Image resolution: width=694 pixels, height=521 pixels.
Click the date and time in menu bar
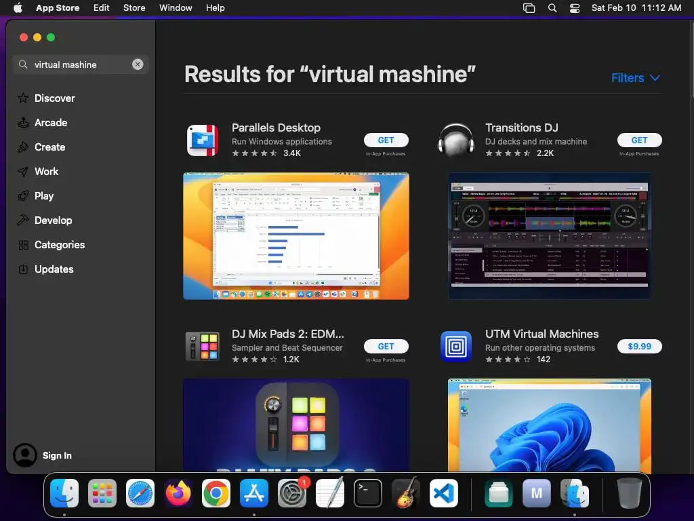[x=636, y=7]
